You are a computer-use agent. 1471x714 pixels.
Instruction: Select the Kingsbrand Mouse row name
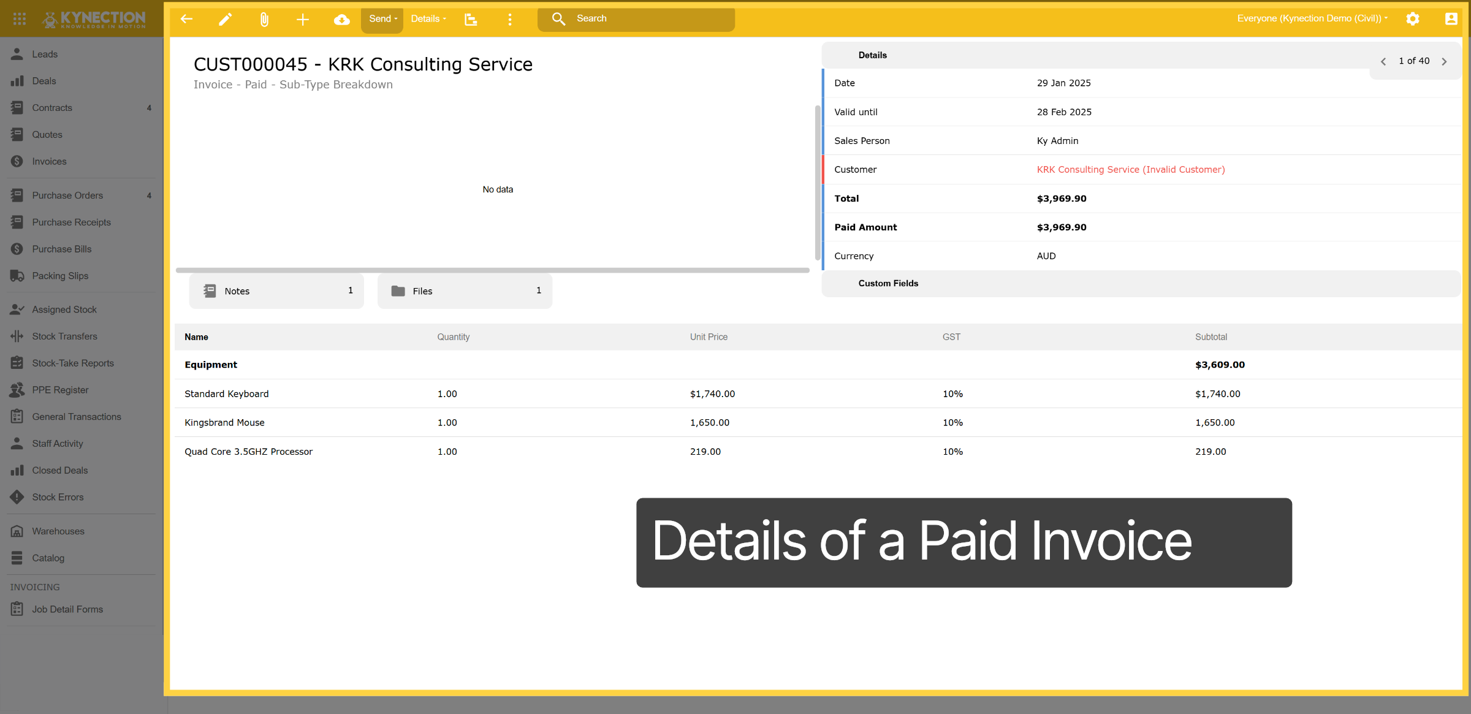[x=224, y=423]
